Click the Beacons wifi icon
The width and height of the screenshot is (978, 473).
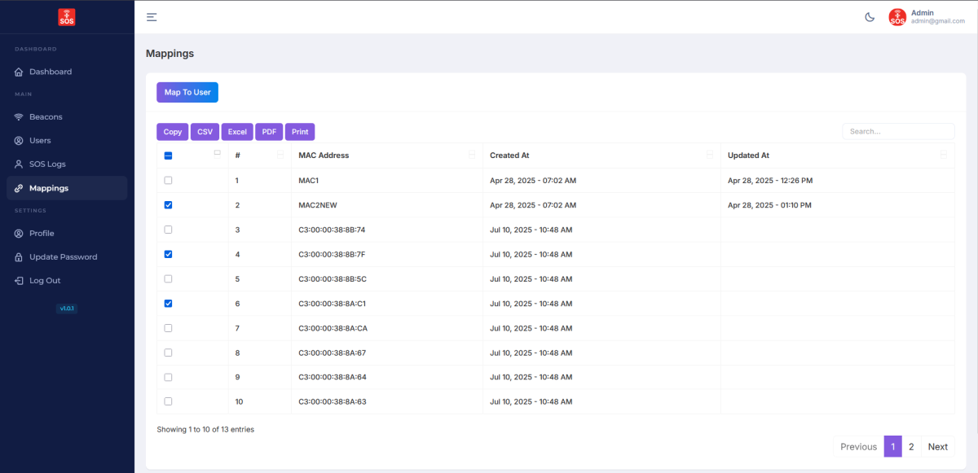point(19,117)
